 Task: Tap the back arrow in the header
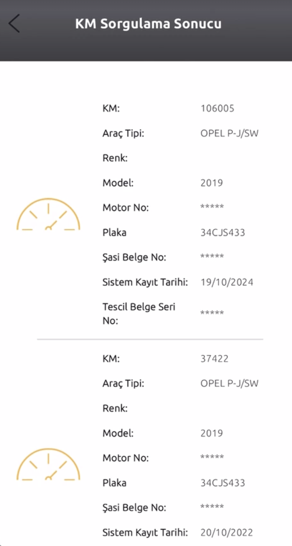14,24
